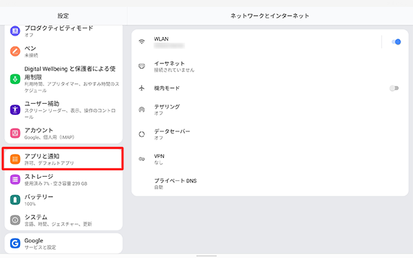413x258 pixels.
Task: Open VPN settings row
Action: pos(270,159)
